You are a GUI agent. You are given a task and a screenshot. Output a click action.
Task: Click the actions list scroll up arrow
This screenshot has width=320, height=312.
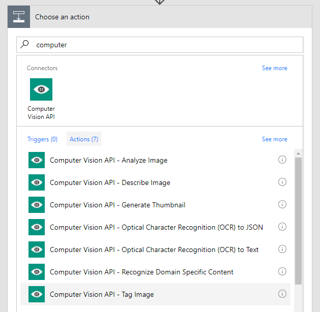pos(298,153)
